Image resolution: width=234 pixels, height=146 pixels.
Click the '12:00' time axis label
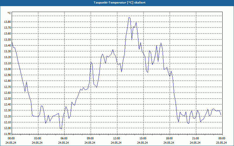pyautogui.click(x=117, y=138)
